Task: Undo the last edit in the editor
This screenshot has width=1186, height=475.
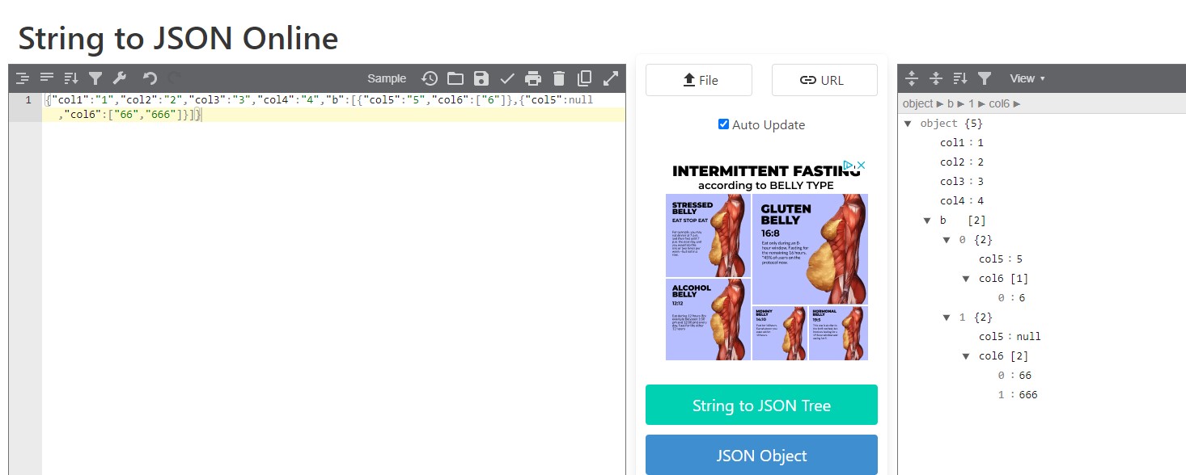Action: (x=150, y=78)
